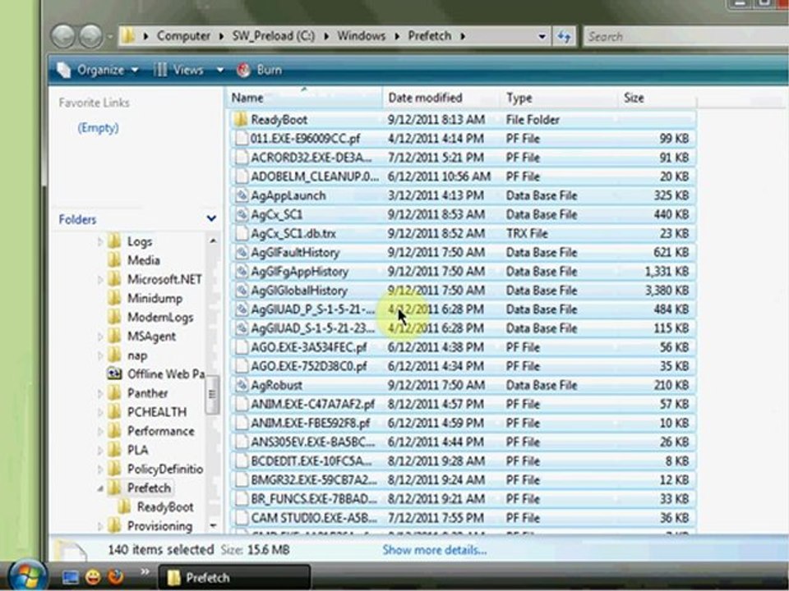The width and height of the screenshot is (789, 591).
Task: Sort by the Type column header
Action: [559, 98]
